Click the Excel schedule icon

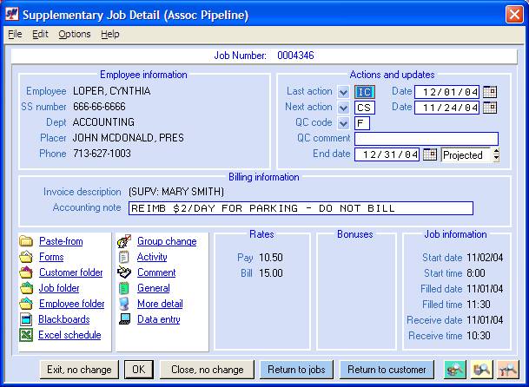(26, 335)
